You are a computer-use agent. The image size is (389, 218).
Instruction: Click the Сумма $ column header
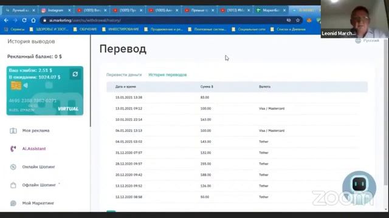click(x=207, y=87)
